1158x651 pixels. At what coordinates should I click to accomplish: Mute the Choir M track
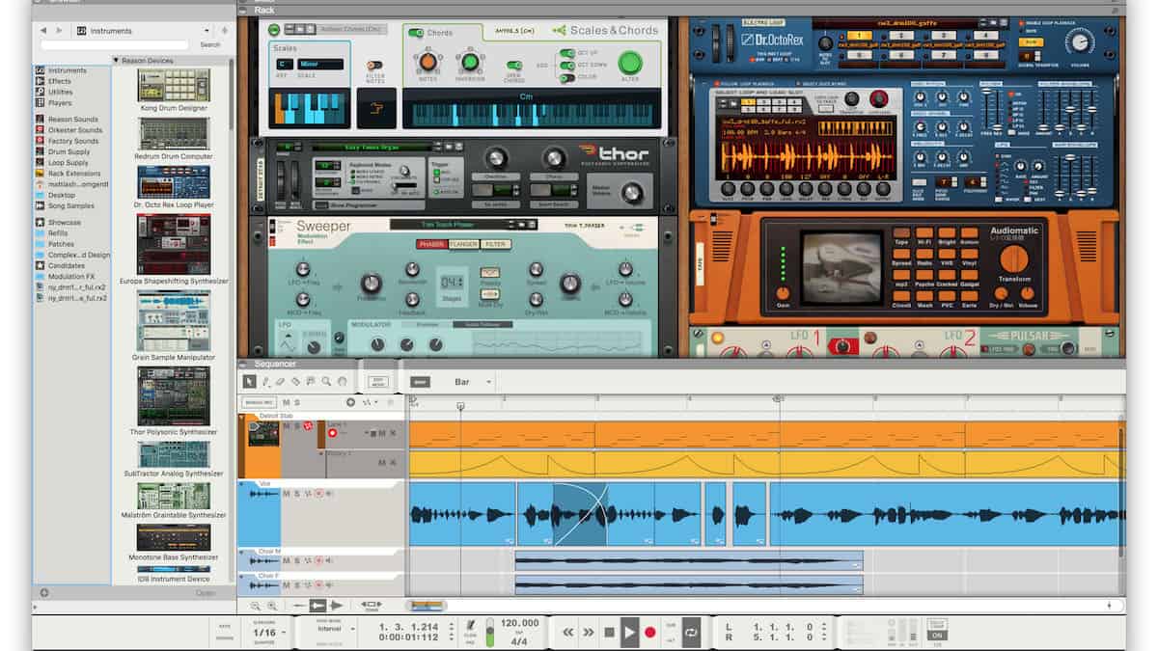(x=287, y=560)
